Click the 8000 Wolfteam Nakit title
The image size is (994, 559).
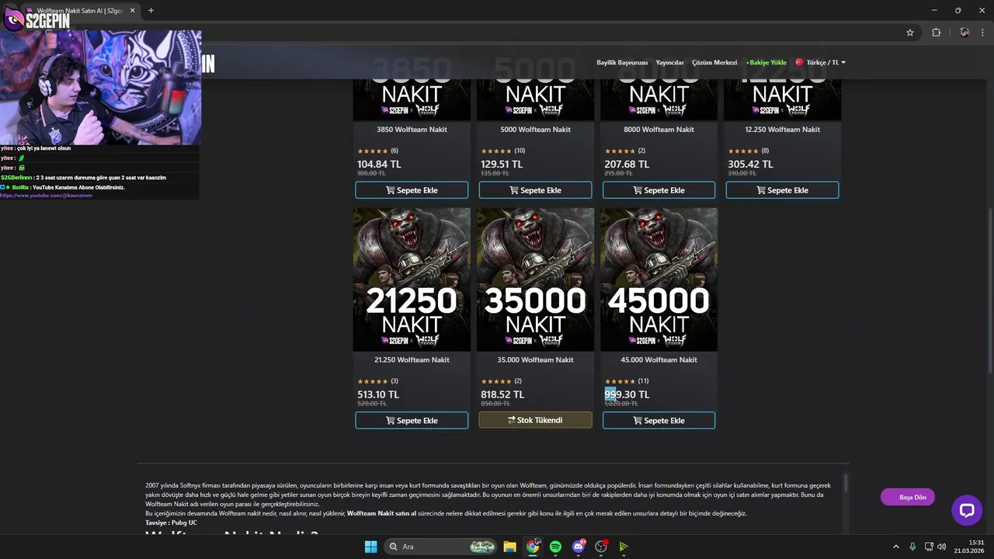click(659, 130)
